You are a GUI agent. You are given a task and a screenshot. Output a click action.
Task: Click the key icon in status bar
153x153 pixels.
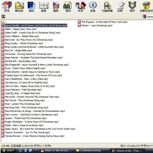coord(7,146)
